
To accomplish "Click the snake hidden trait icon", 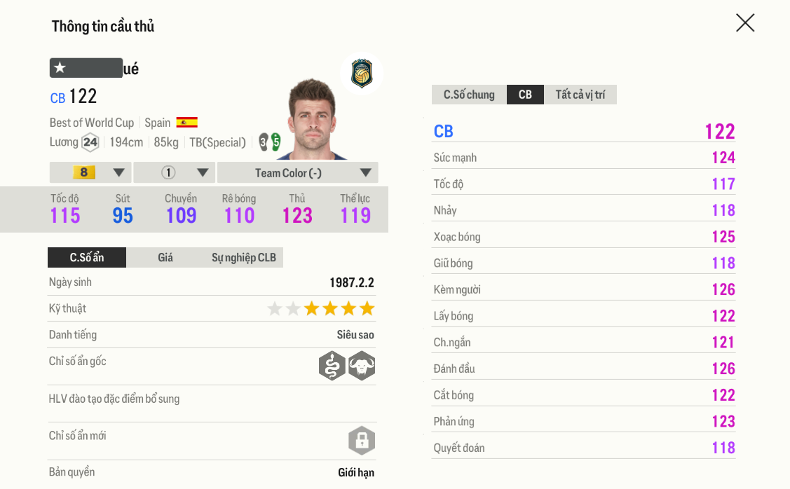I will pos(332,366).
